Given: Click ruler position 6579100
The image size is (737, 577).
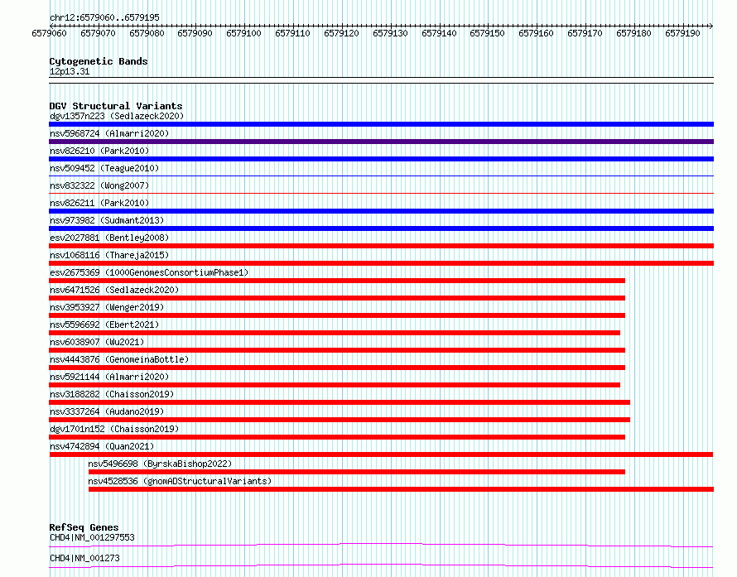Looking at the screenshot, I should click(244, 33).
